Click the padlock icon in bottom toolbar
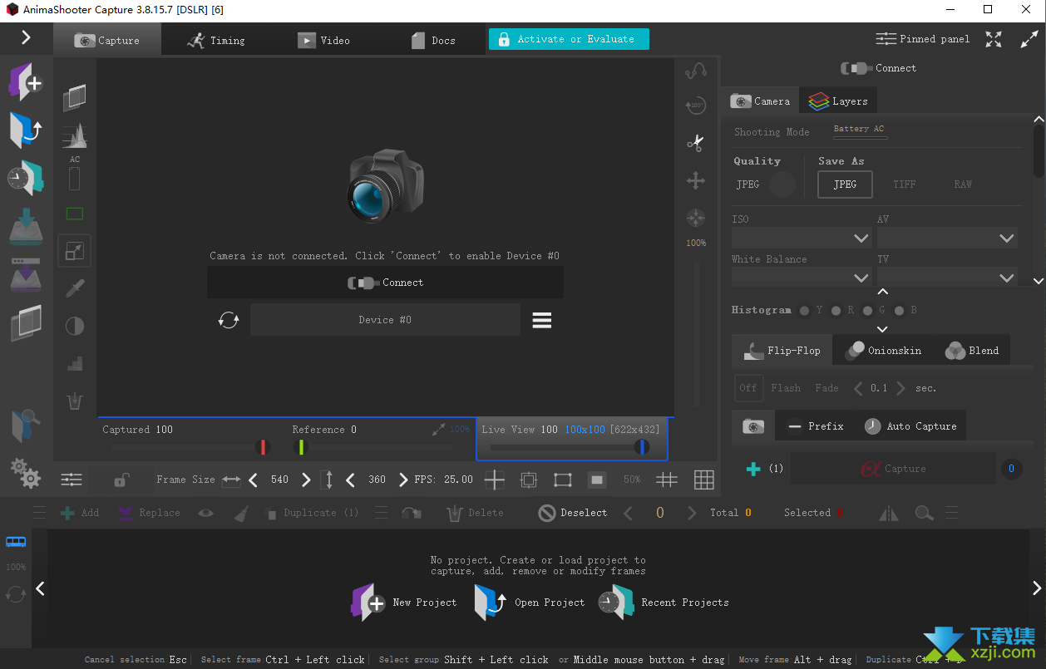The width and height of the screenshot is (1046, 669). (121, 480)
